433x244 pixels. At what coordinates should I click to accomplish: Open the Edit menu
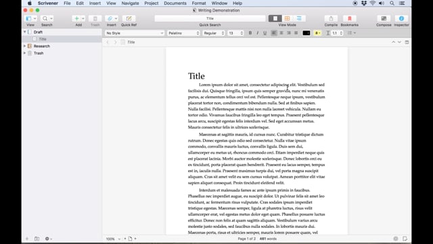[80, 3]
